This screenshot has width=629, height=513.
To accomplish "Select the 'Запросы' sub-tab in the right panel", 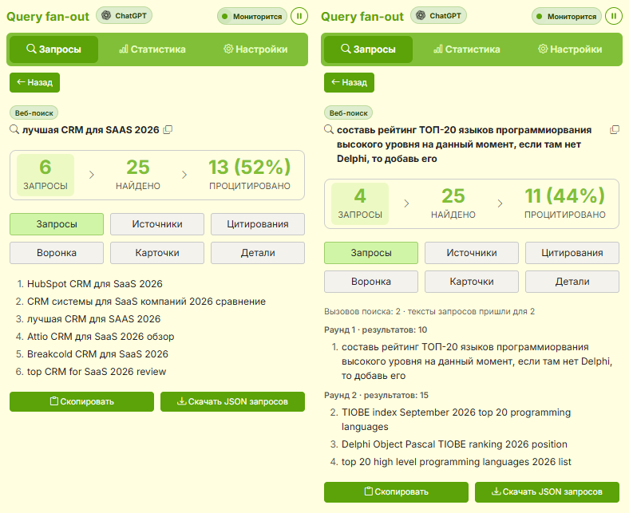I will [x=371, y=253].
